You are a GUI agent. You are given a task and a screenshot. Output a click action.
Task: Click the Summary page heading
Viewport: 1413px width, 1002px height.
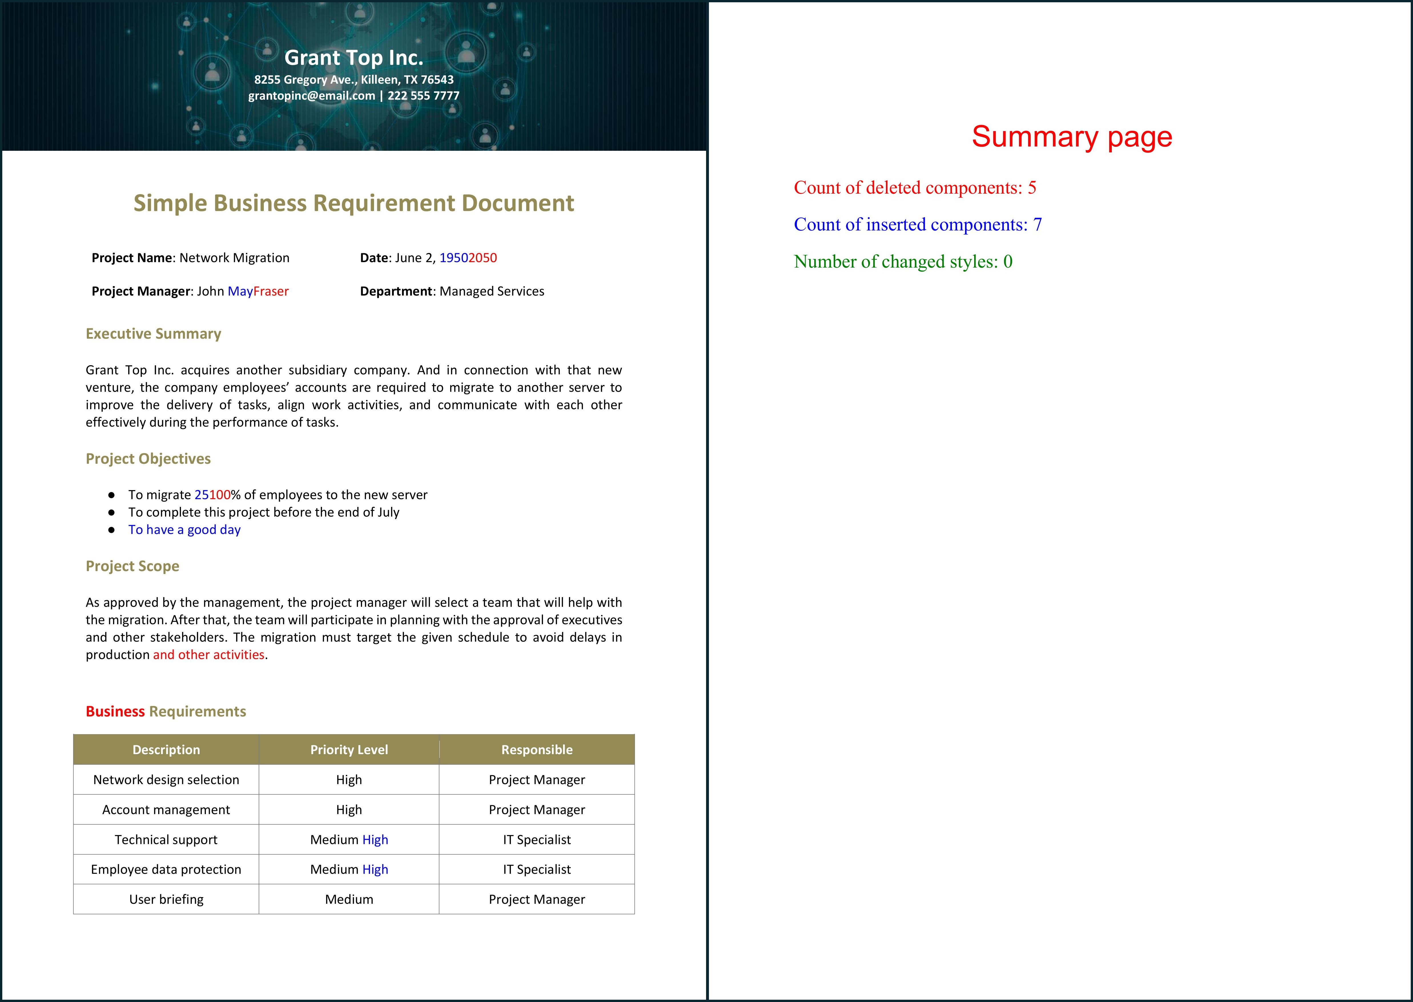pos(1071,136)
